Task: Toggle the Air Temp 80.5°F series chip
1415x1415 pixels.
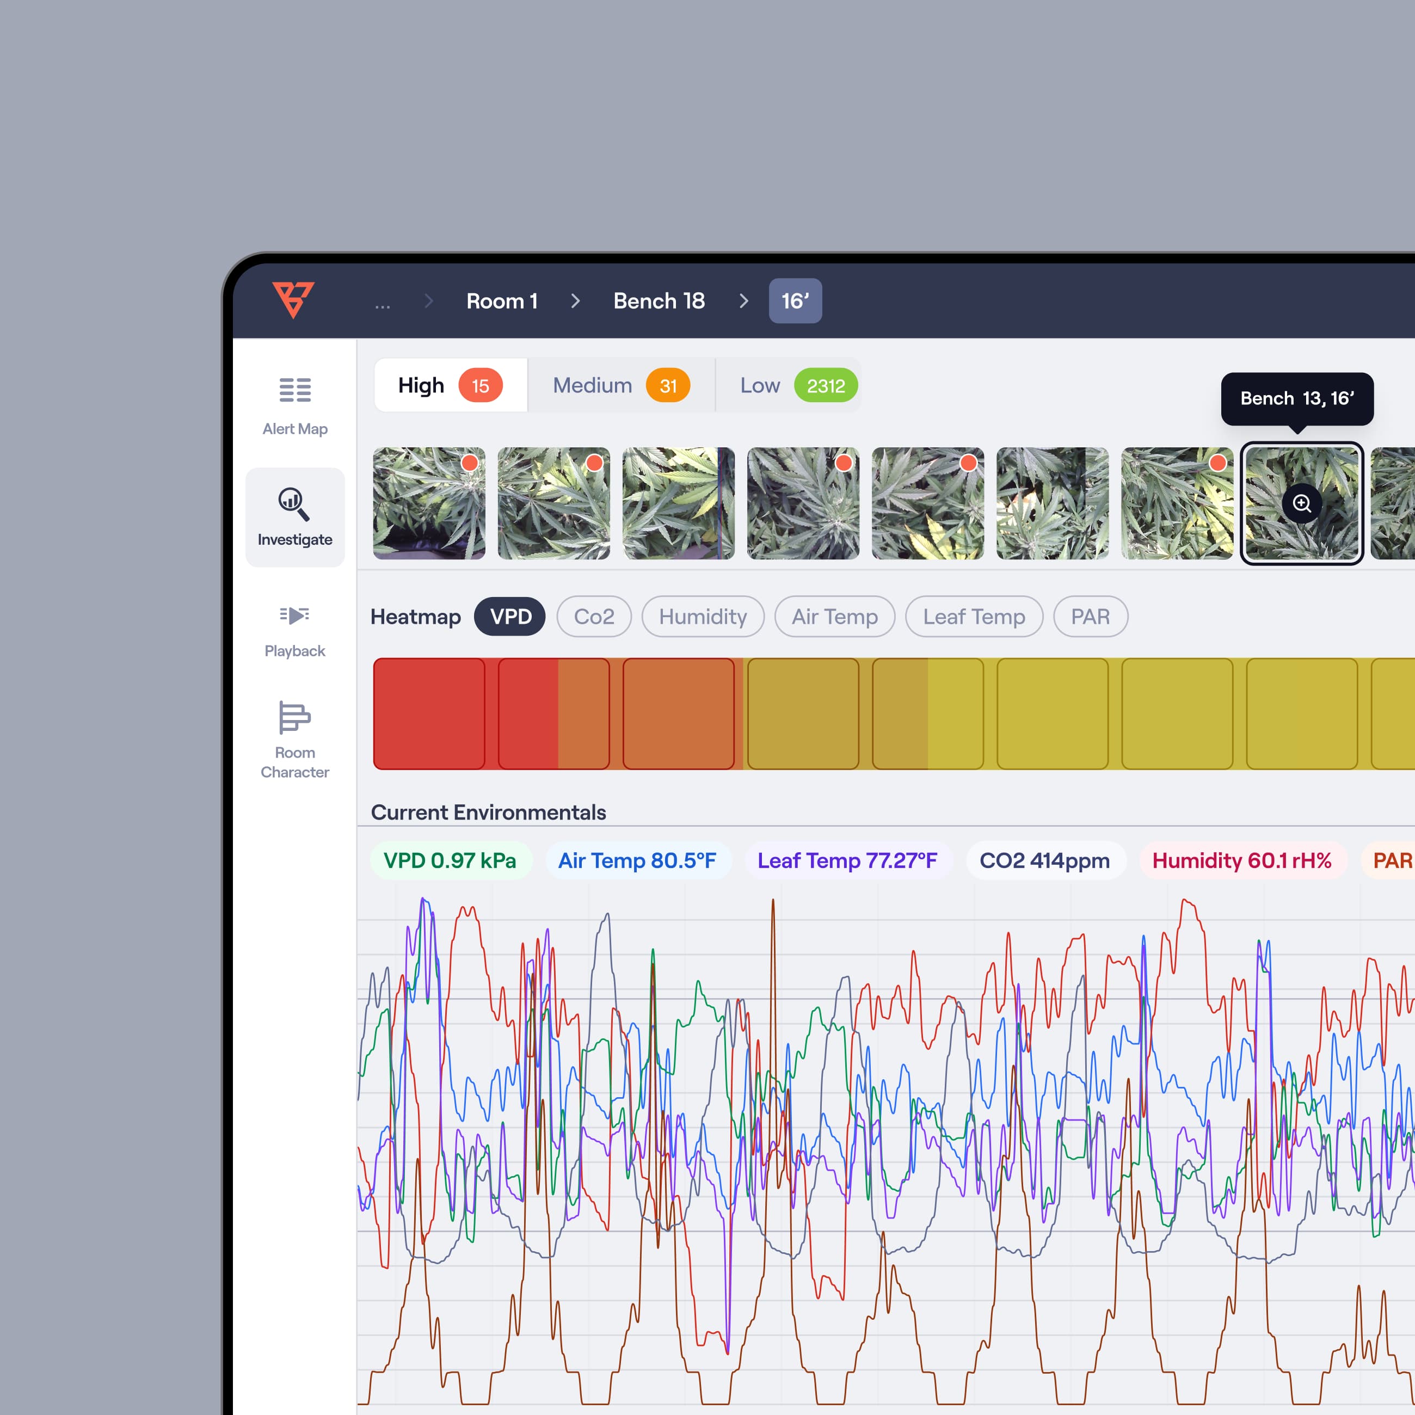Action: [x=637, y=860]
